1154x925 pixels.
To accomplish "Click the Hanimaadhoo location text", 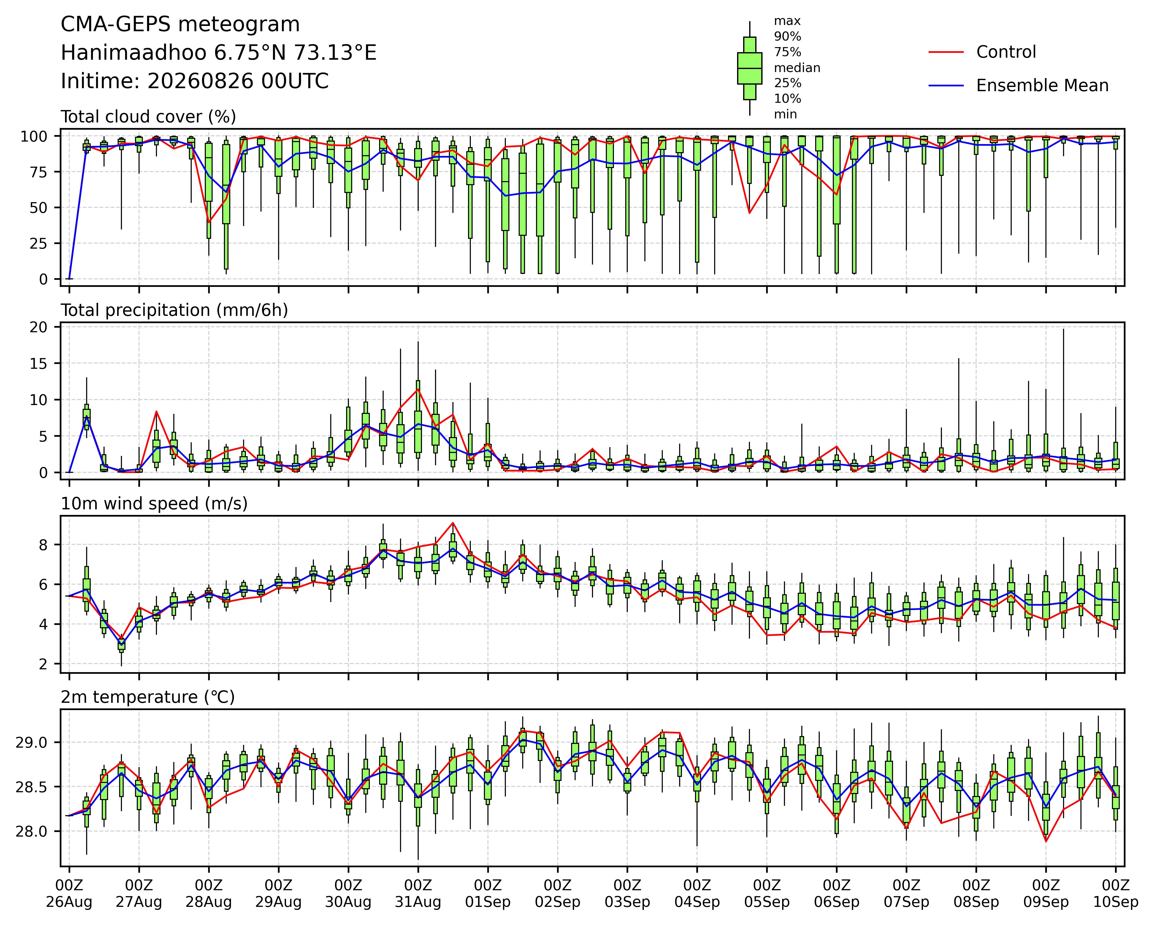I will (x=219, y=53).
